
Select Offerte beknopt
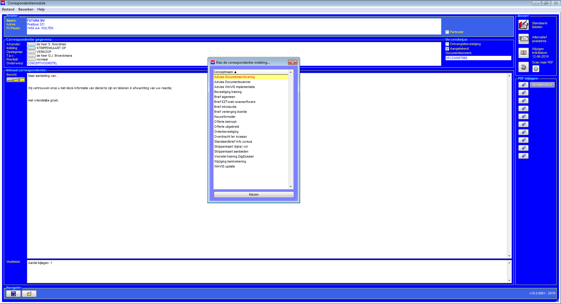click(251, 122)
